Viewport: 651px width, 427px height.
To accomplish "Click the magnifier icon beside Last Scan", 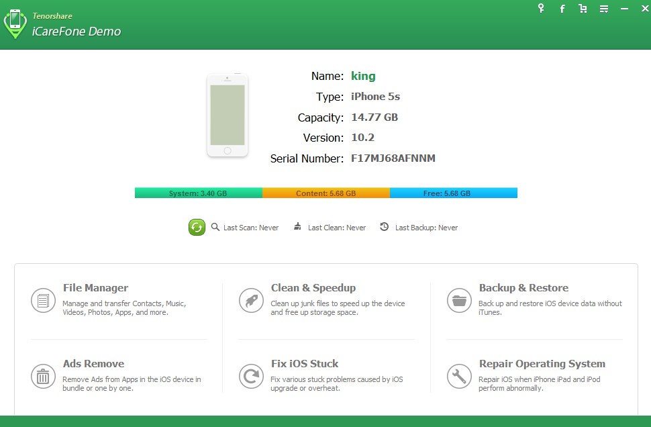I will (x=215, y=227).
